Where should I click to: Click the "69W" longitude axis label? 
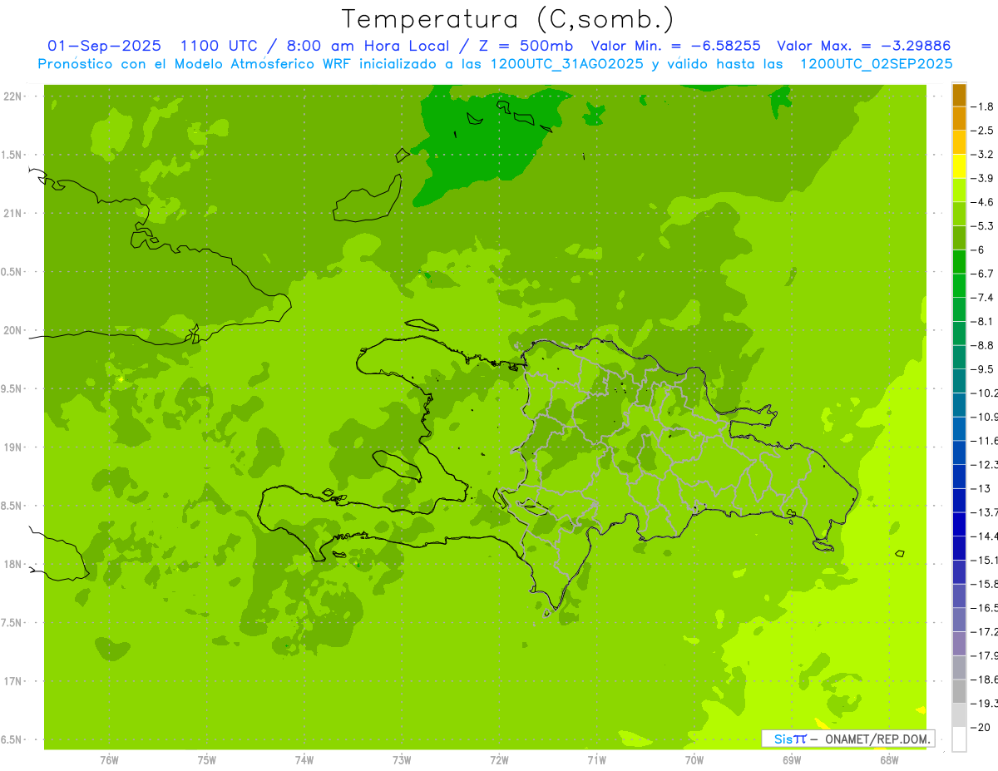click(792, 760)
